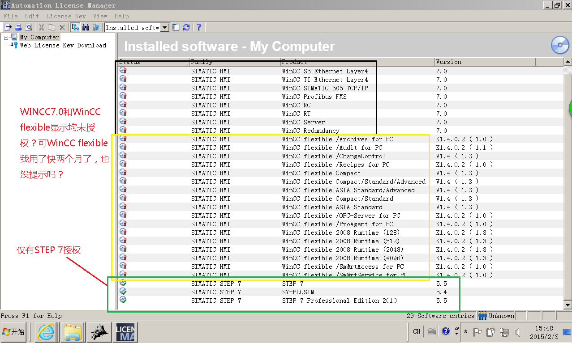The height and width of the screenshot is (343, 572).
Task: Click the Unknown user status bar icon
Action: click(x=482, y=316)
